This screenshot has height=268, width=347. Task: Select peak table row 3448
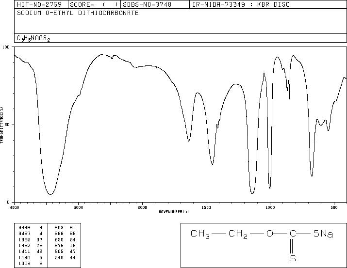coord(31,228)
